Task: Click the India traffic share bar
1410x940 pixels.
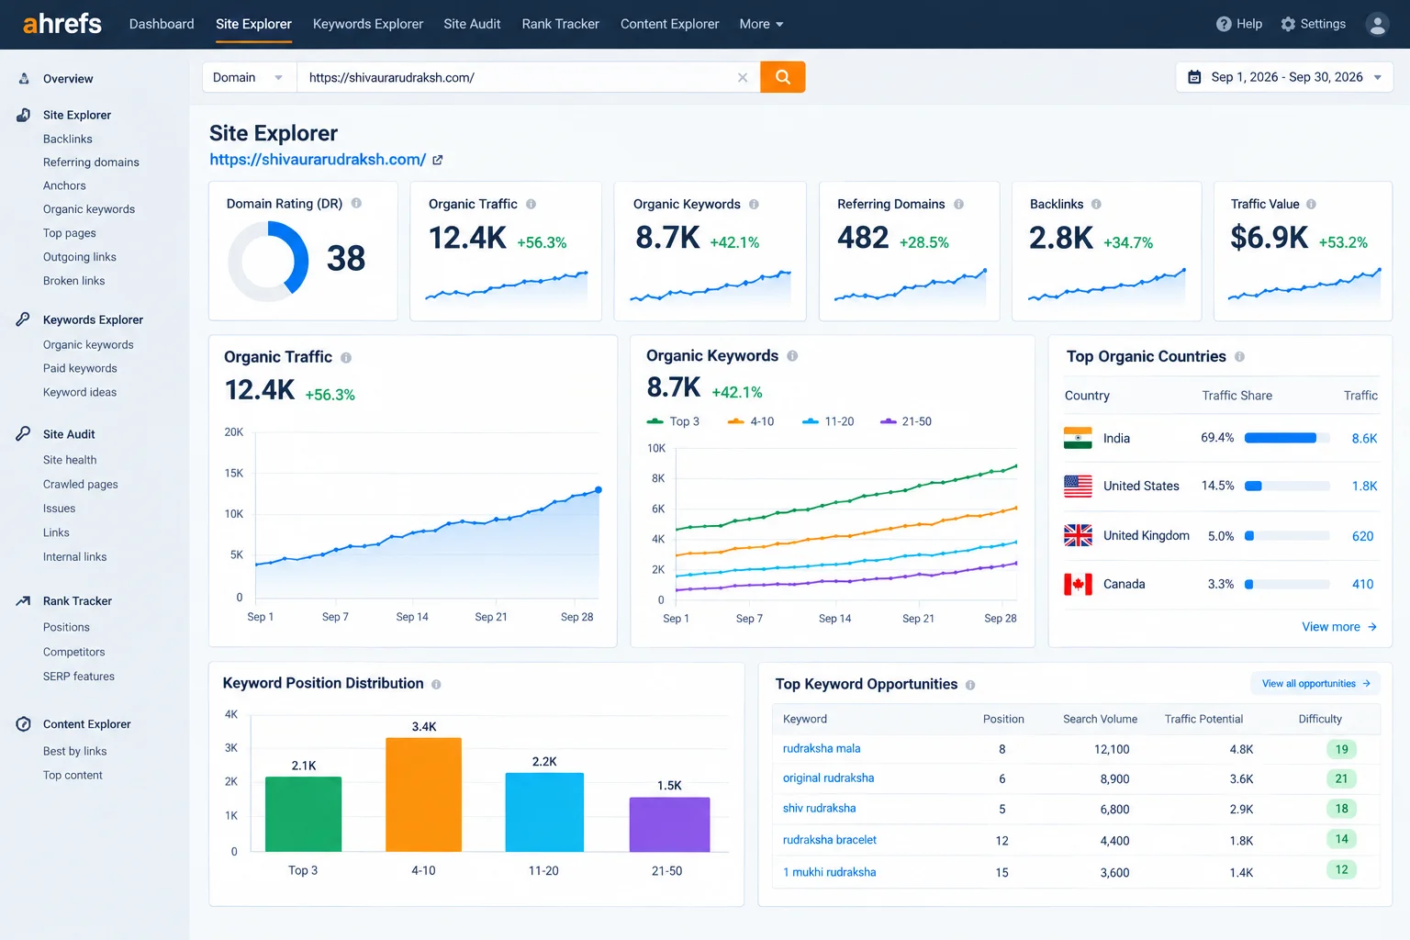Action: pyautogui.click(x=1287, y=438)
